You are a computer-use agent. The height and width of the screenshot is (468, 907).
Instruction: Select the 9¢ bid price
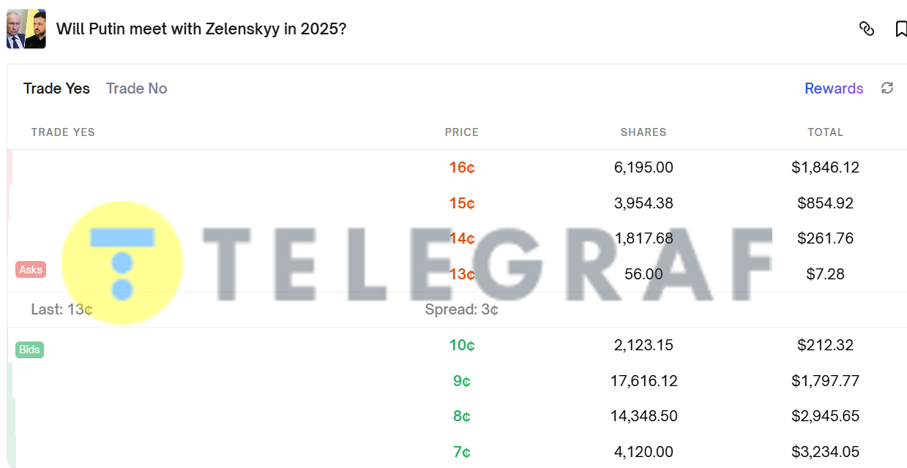(462, 381)
